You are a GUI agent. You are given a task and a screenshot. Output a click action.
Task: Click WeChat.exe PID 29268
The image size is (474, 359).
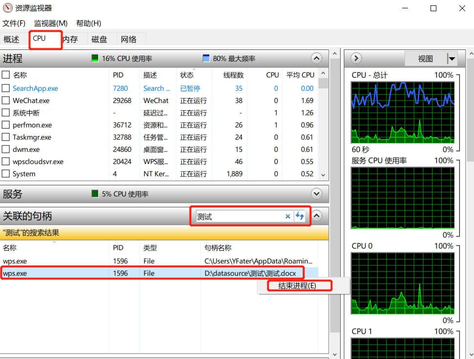pos(122,100)
